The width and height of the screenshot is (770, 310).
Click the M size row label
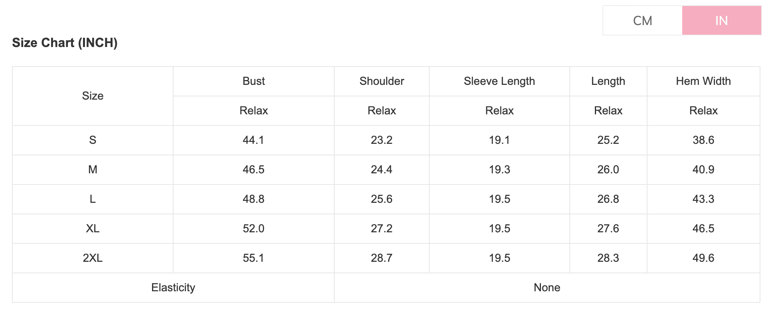[x=93, y=170]
